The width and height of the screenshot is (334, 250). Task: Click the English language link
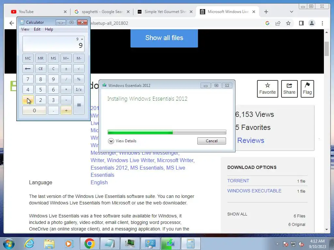(x=99, y=182)
